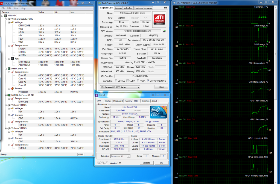The height and width of the screenshot is (184, 280).
Task: Toggle the OpenCL checkbox in GPU-Z
Action: tap(116, 81)
